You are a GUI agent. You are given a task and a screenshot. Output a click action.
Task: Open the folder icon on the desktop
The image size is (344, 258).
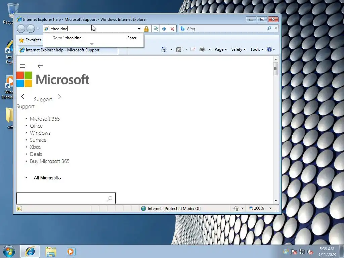[10, 115]
